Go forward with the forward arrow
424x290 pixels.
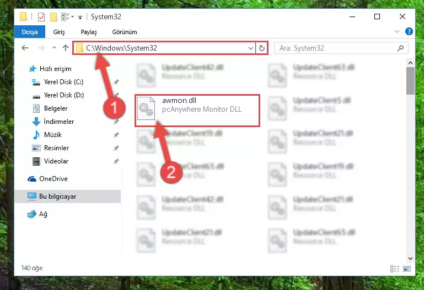coord(41,48)
